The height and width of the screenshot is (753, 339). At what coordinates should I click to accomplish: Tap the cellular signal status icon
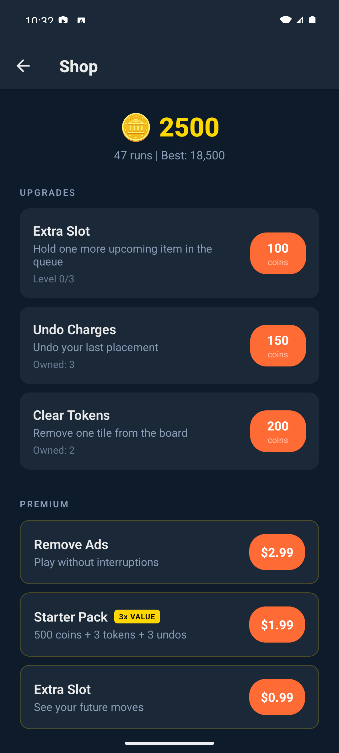coord(300,20)
